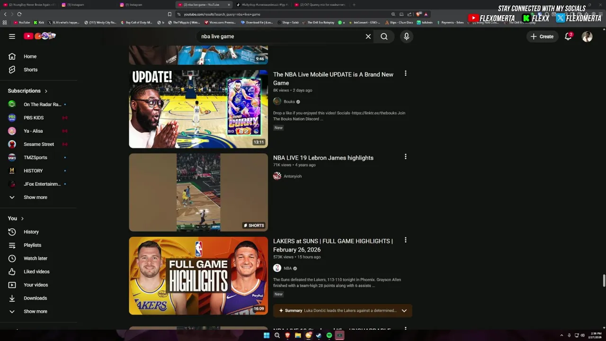The width and height of the screenshot is (606, 341).
Task: Open the HISTORY channel
Action: (x=39, y=170)
